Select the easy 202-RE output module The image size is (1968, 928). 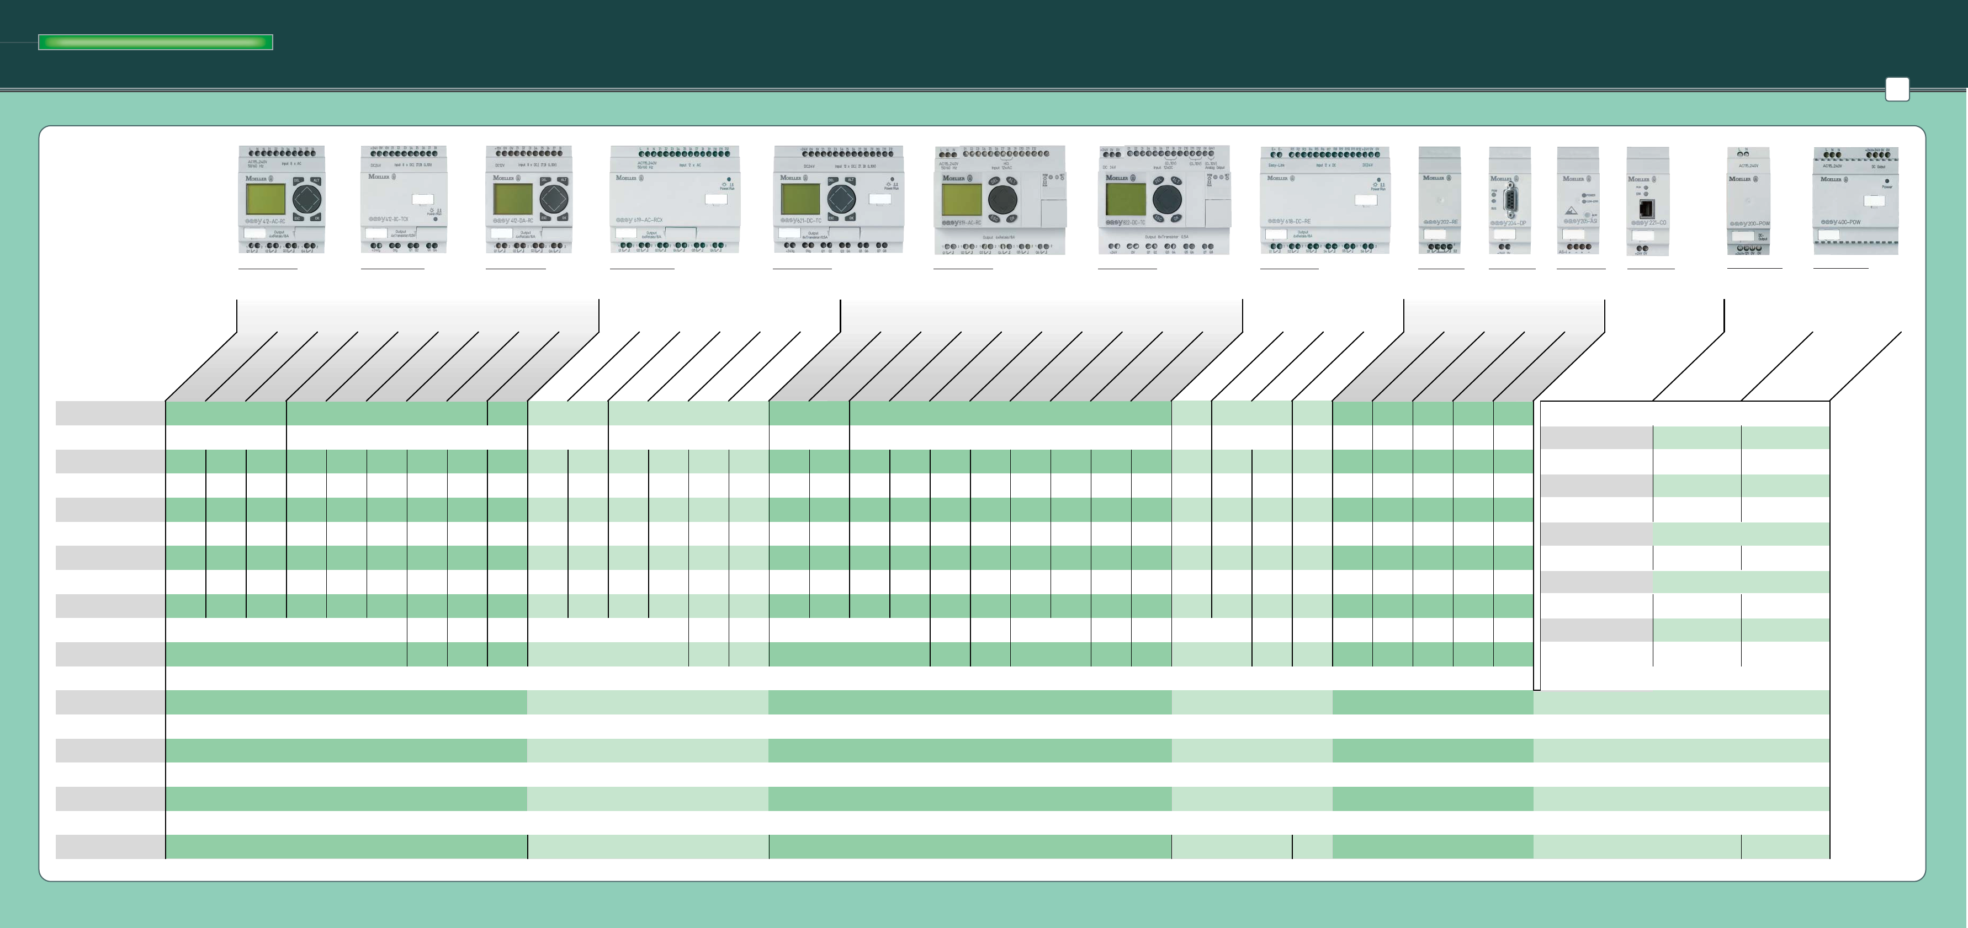(x=1439, y=200)
